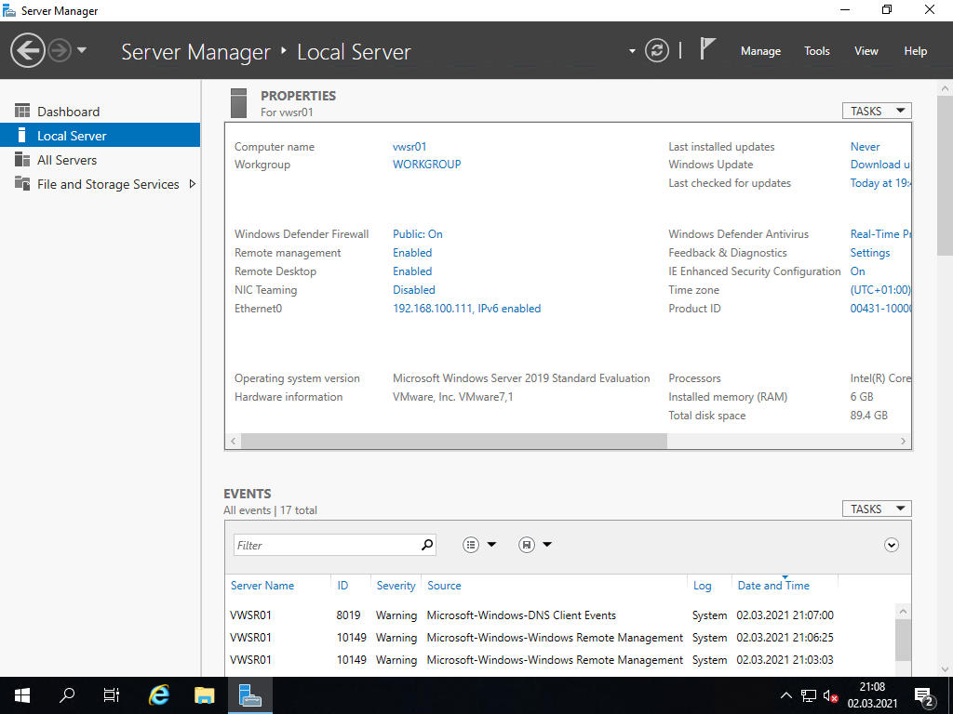Open the Tools menu
The height and width of the screenshot is (714, 953).
click(x=816, y=51)
